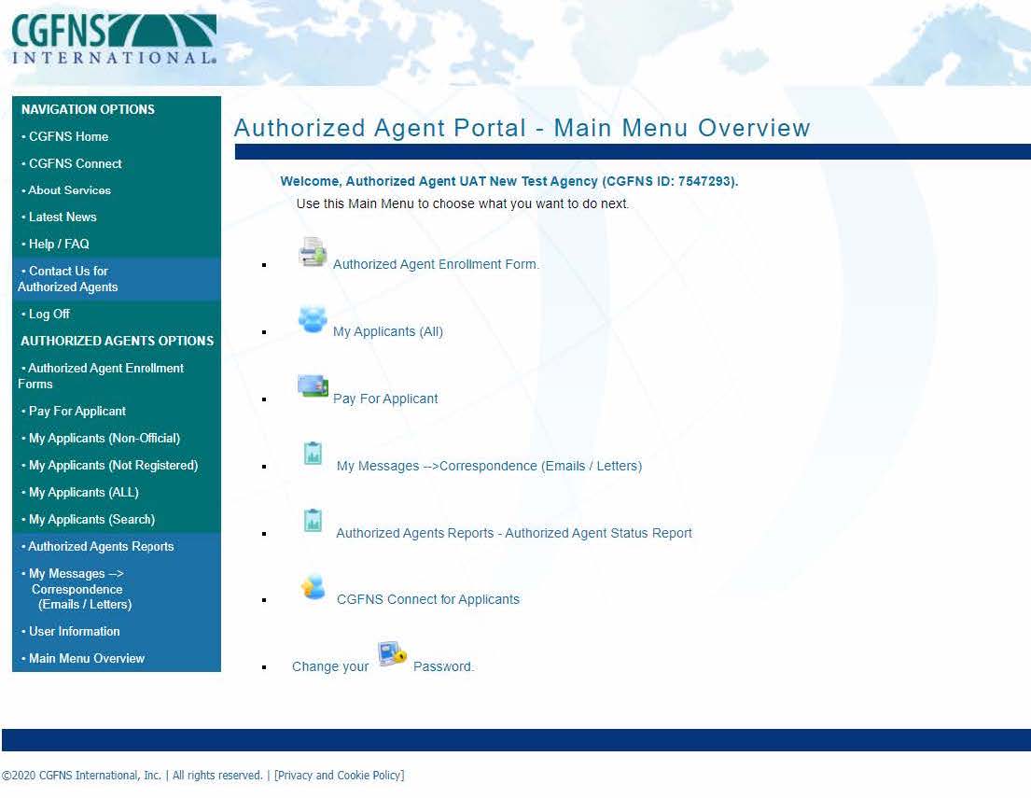Screen dimensions: 1031x798
Task: Log Off from the portal
Action: (x=49, y=314)
